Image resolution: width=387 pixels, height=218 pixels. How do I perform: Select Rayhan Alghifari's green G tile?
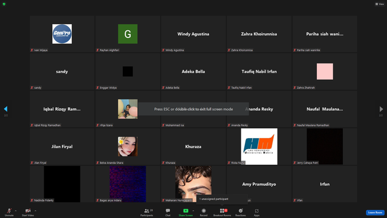point(128,34)
